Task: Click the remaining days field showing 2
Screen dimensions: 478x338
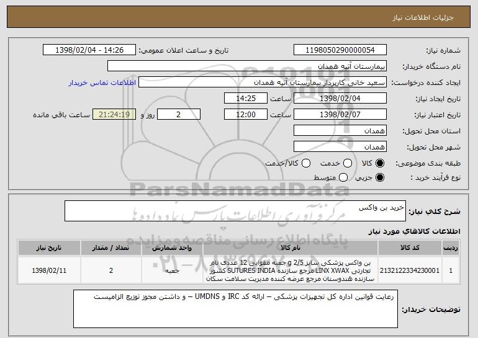Action: [x=179, y=115]
